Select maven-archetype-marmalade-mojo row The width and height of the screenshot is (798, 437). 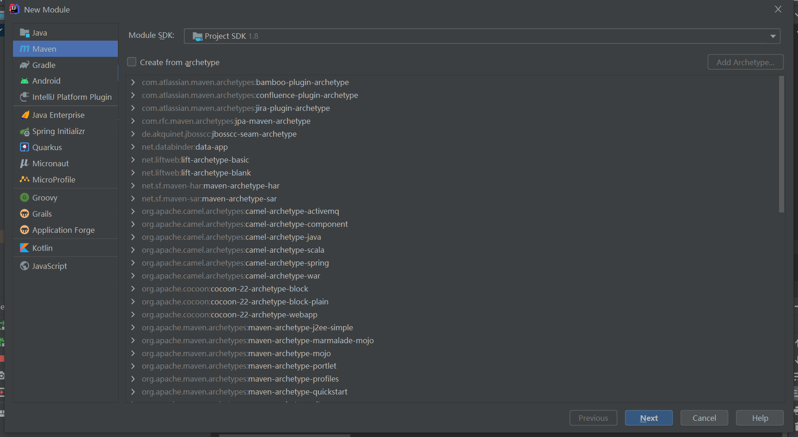click(452, 340)
